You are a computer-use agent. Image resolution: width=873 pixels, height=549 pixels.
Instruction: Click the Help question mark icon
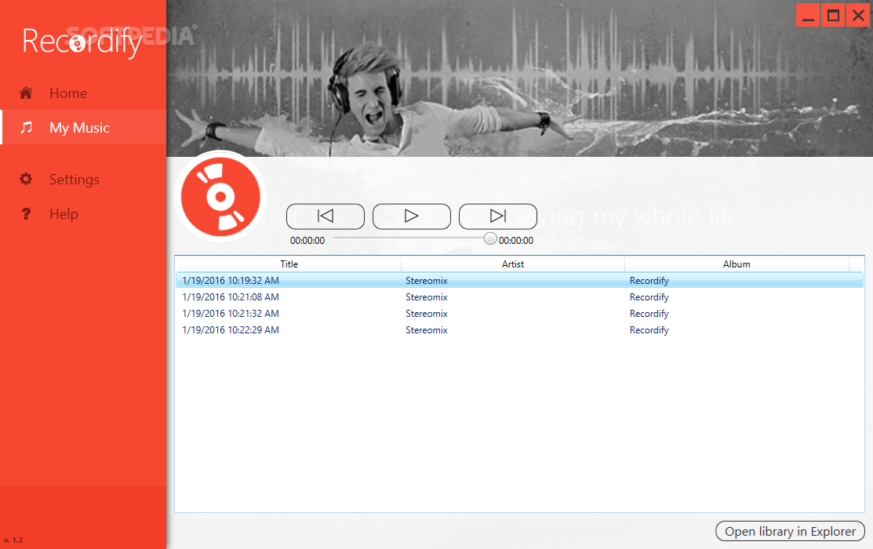click(x=26, y=214)
